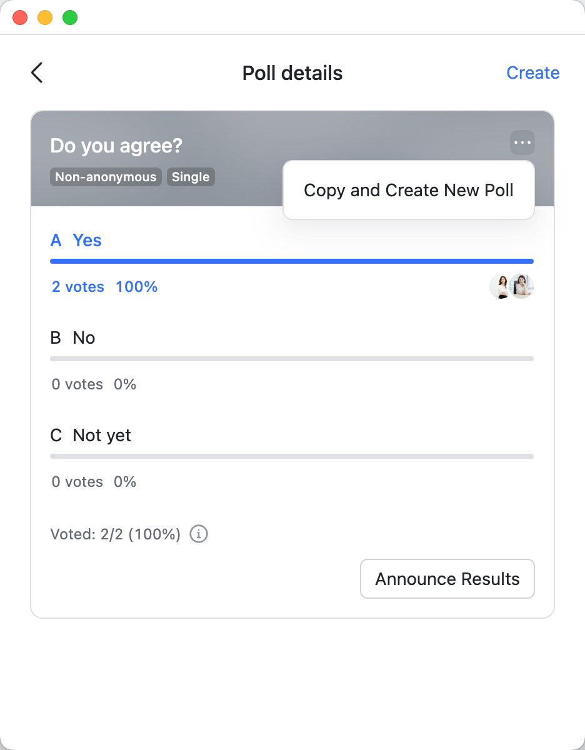Click the Single tag
Viewport: 585px width, 750px height.
(x=191, y=177)
